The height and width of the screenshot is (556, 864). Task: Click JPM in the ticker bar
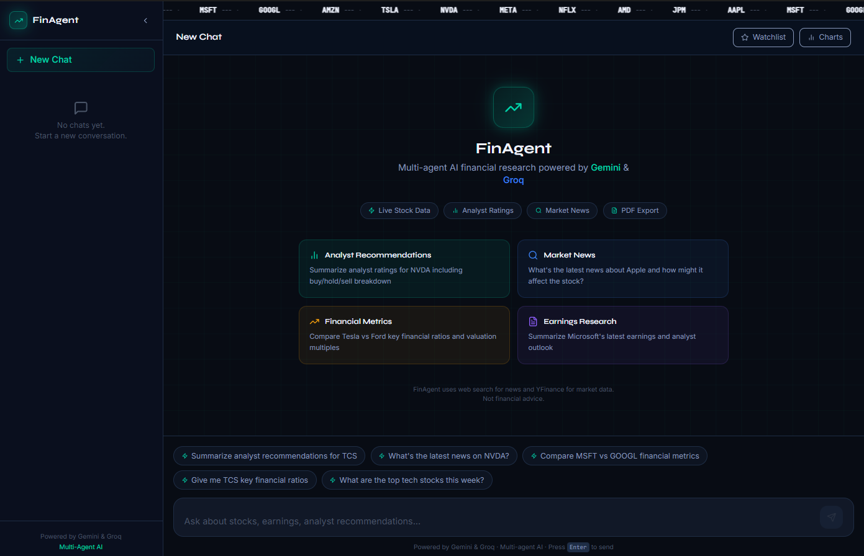pos(679,10)
